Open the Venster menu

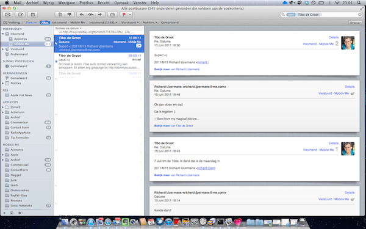coord(140,3)
